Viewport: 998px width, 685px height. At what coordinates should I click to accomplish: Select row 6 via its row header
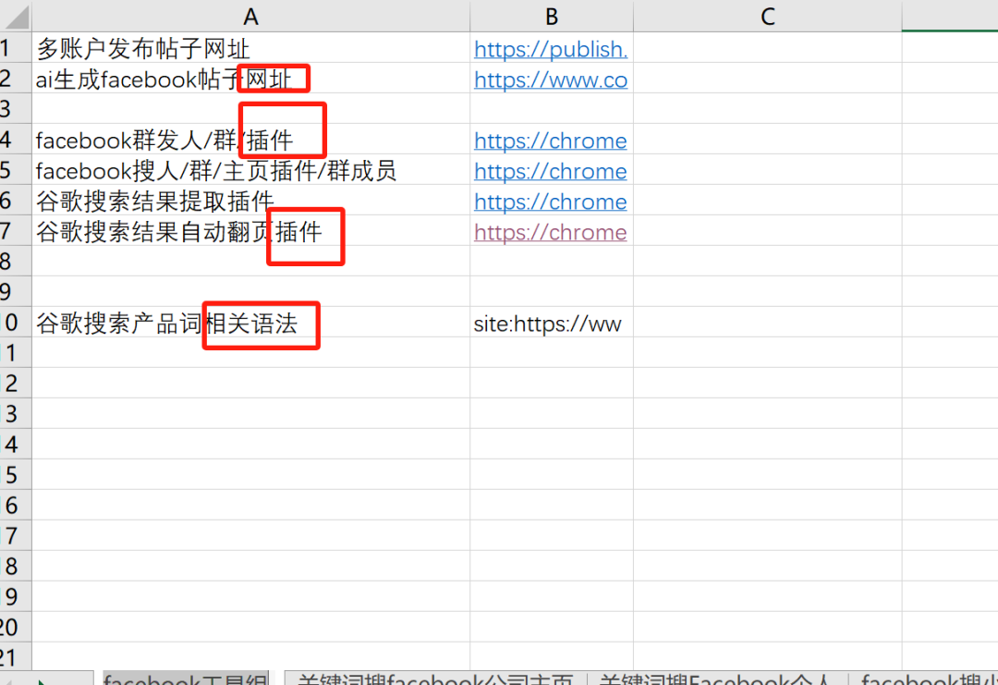tap(16, 201)
